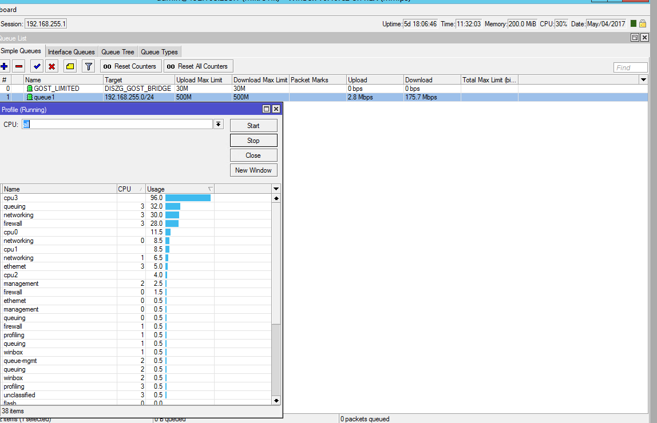Screen dimensions: 657x423
Task: Select the queue-mgmt profile row
Action: pyautogui.click(x=137, y=361)
